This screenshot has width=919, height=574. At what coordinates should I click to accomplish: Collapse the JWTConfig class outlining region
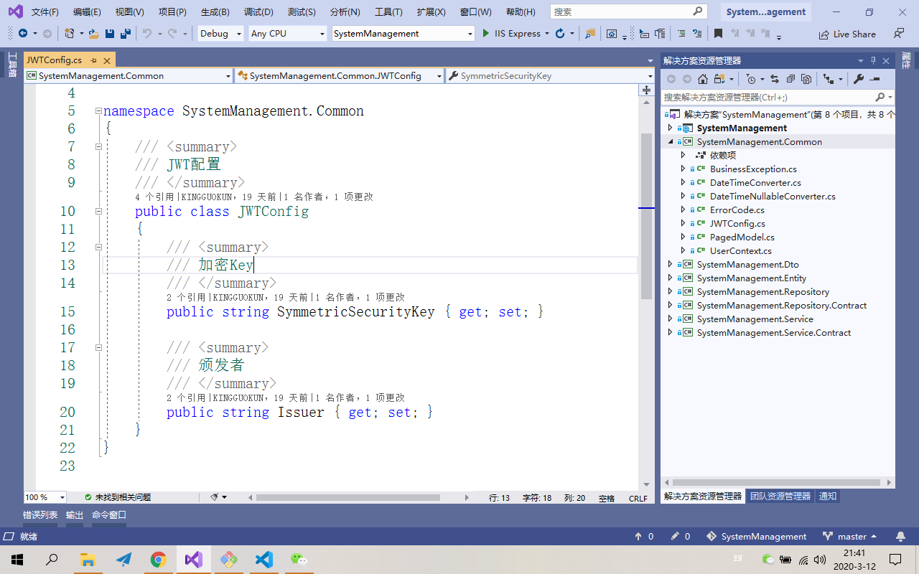[x=99, y=212]
